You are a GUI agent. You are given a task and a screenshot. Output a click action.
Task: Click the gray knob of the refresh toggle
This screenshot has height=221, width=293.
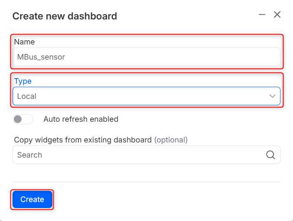(x=18, y=119)
